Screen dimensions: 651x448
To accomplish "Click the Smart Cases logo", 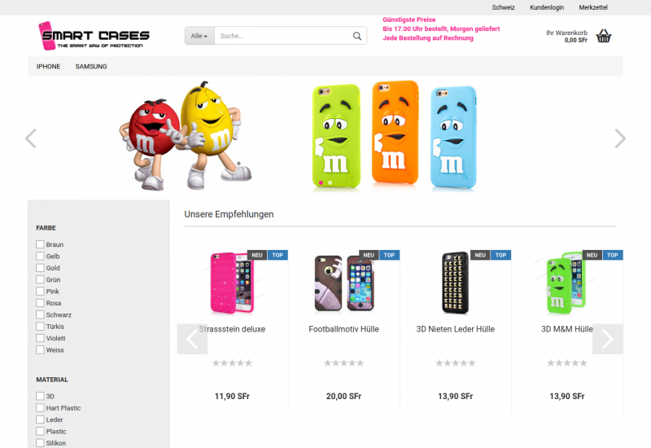I will [x=94, y=36].
